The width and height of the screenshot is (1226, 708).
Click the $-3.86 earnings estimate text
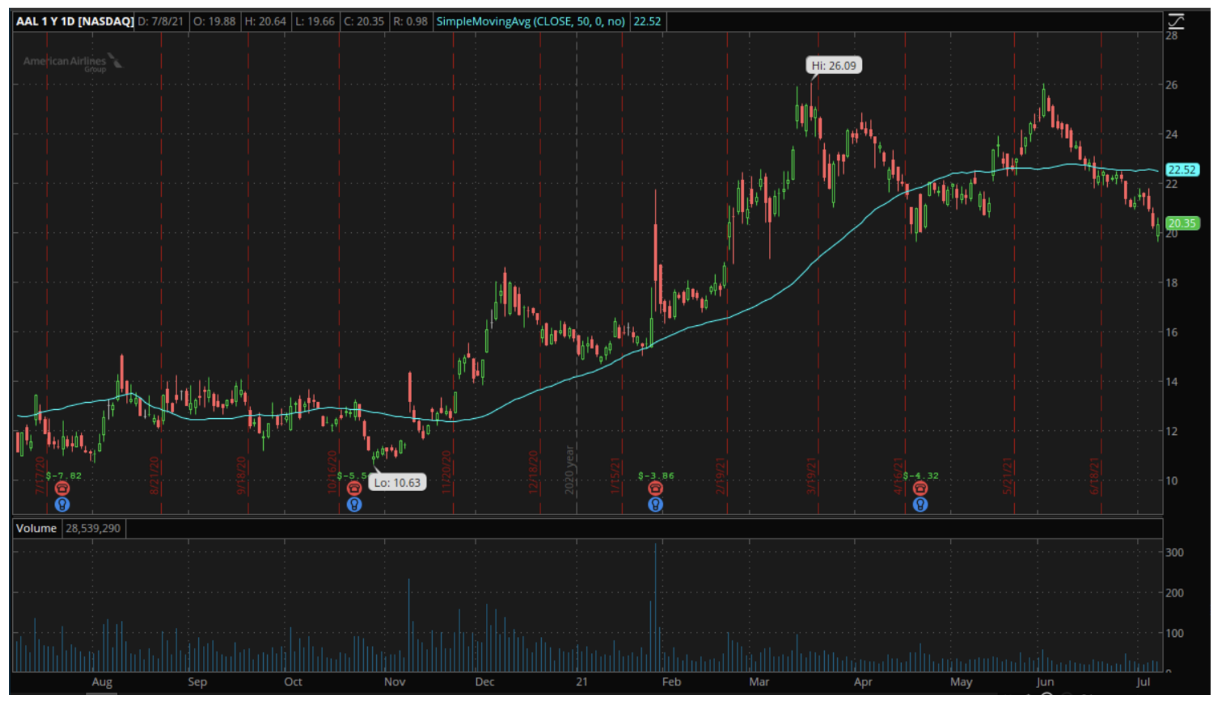pyautogui.click(x=657, y=476)
